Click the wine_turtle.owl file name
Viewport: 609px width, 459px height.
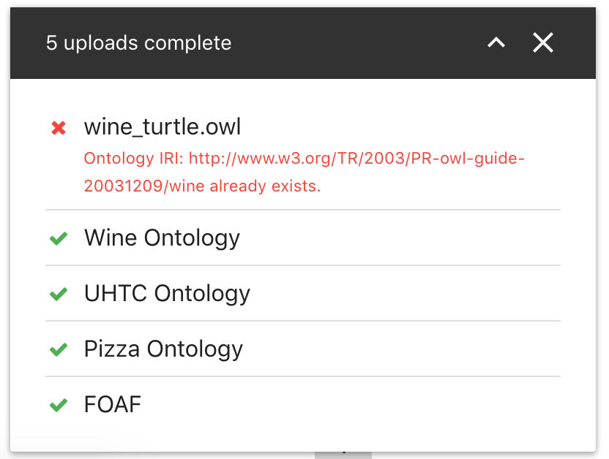162,126
